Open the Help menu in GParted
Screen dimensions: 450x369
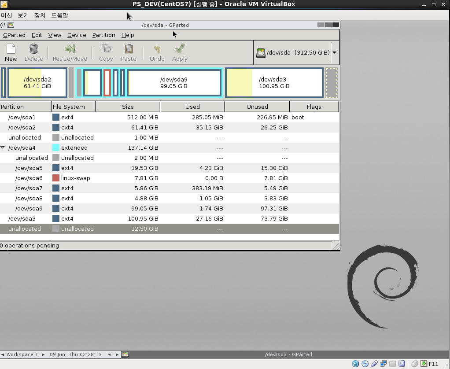(128, 35)
